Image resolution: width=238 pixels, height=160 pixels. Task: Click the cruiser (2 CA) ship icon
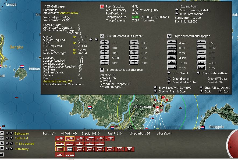click(x=172, y=53)
